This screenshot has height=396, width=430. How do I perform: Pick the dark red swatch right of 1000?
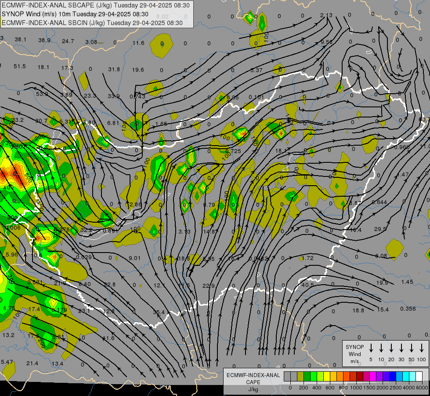(x=360, y=376)
